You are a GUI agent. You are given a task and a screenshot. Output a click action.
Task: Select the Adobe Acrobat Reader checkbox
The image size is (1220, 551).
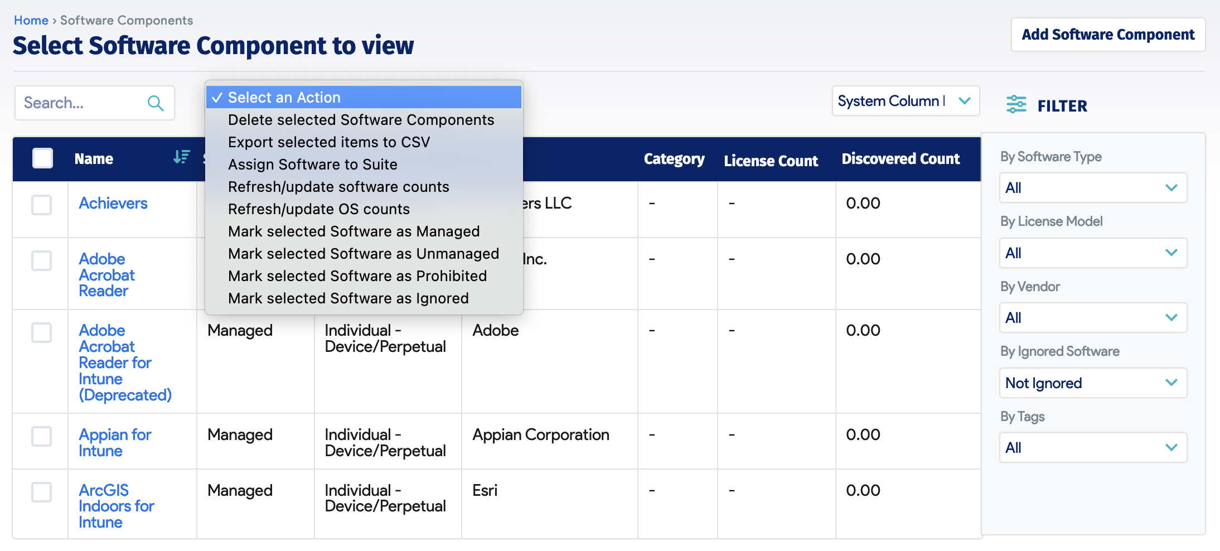tap(41, 260)
